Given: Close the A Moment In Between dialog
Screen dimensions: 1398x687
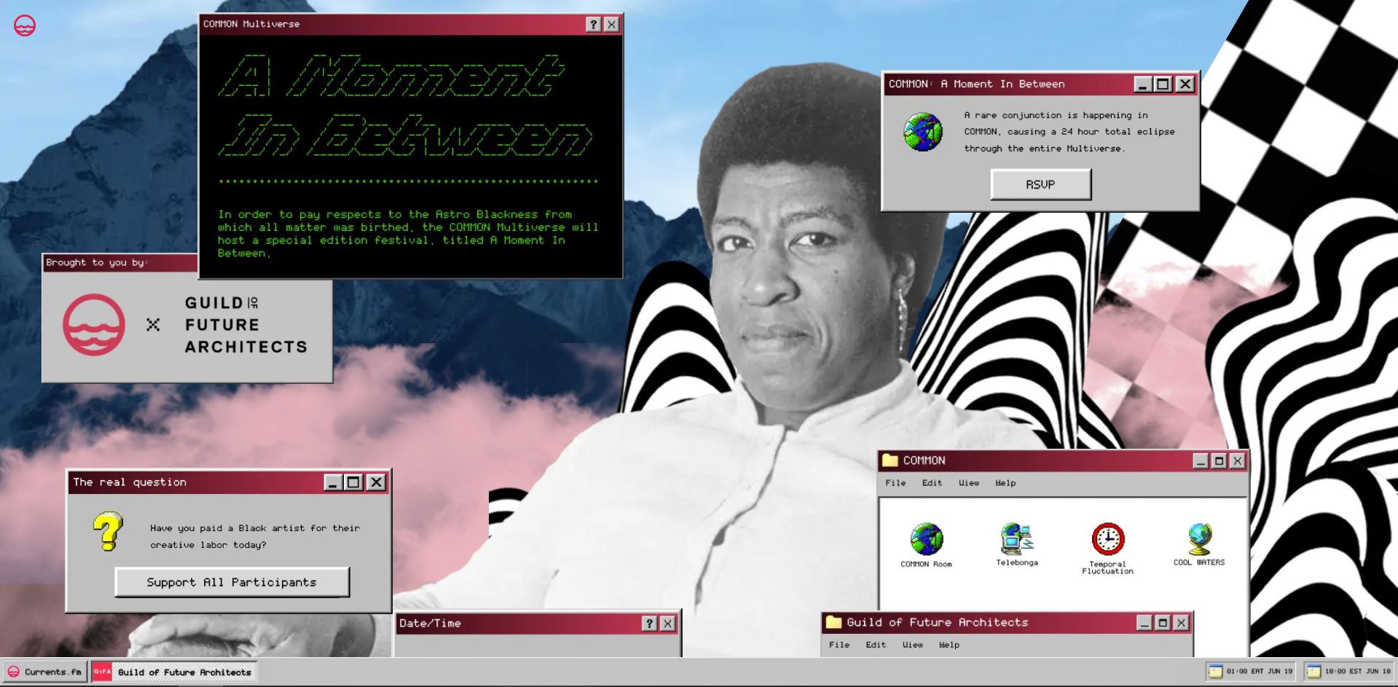Looking at the screenshot, I should [1185, 85].
